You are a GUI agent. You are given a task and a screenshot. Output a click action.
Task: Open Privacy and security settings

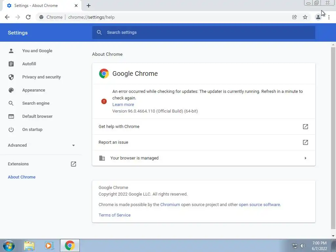pyautogui.click(x=41, y=77)
